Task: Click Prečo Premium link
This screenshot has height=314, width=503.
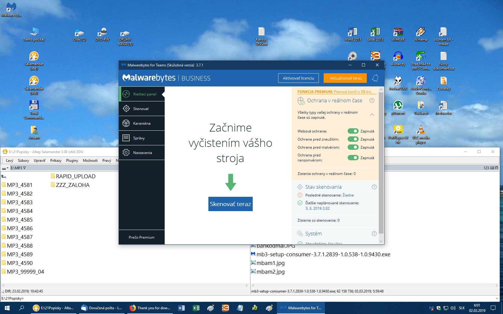Action: click(x=142, y=237)
